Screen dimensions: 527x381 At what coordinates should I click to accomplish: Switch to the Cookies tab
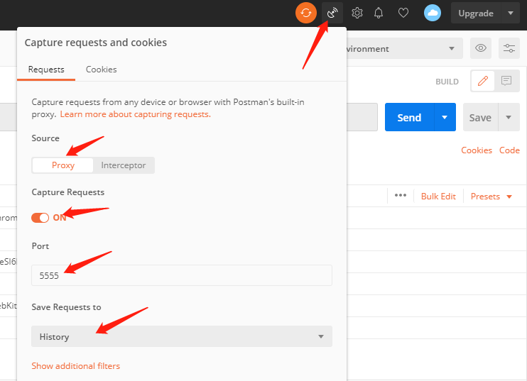coord(101,70)
